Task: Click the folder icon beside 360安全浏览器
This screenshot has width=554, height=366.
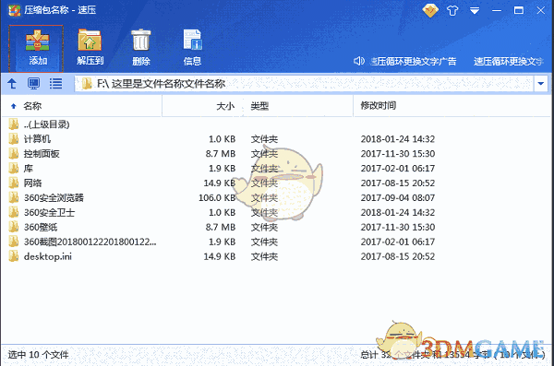Action: click(x=14, y=197)
